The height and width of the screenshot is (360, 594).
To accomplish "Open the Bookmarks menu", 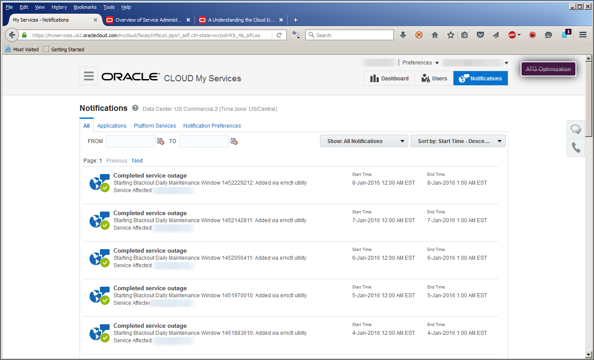I will click(84, 7).
